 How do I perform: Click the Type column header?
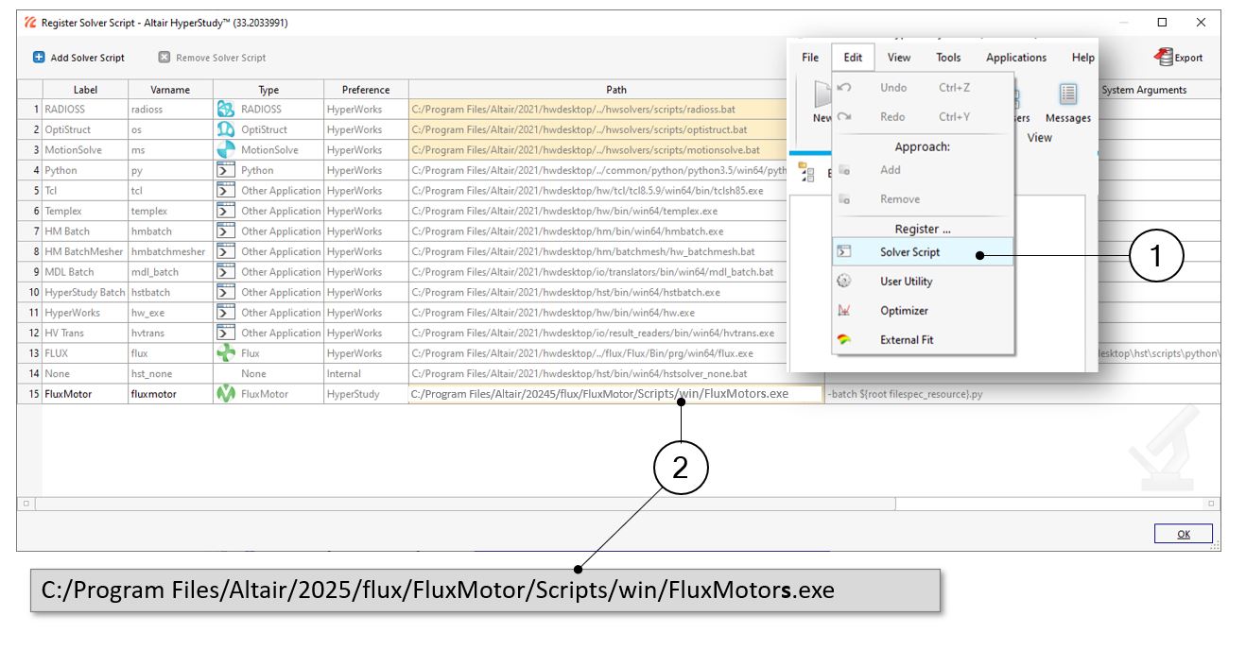(268, 90)
